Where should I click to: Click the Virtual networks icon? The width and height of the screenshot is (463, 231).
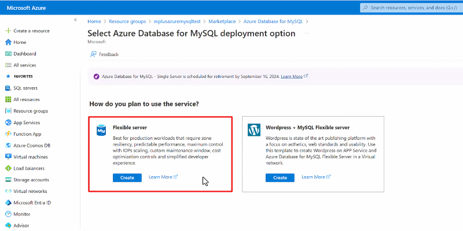(x=8, y=191)
